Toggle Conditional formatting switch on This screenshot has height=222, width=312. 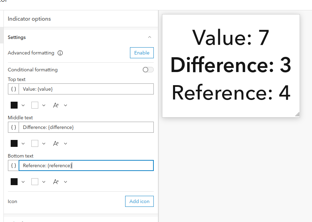(148, 70)
